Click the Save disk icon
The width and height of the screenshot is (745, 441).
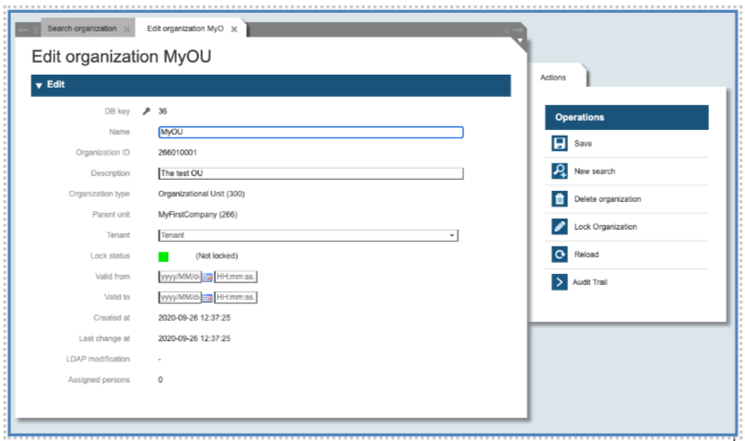click(559, 144)
